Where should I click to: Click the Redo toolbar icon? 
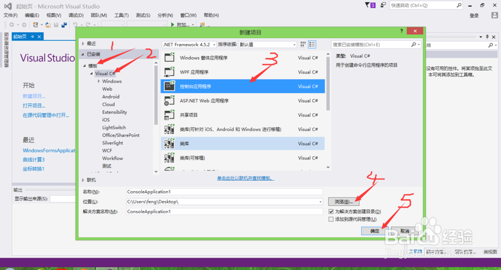pyautogui.click(x=88, y=25)
